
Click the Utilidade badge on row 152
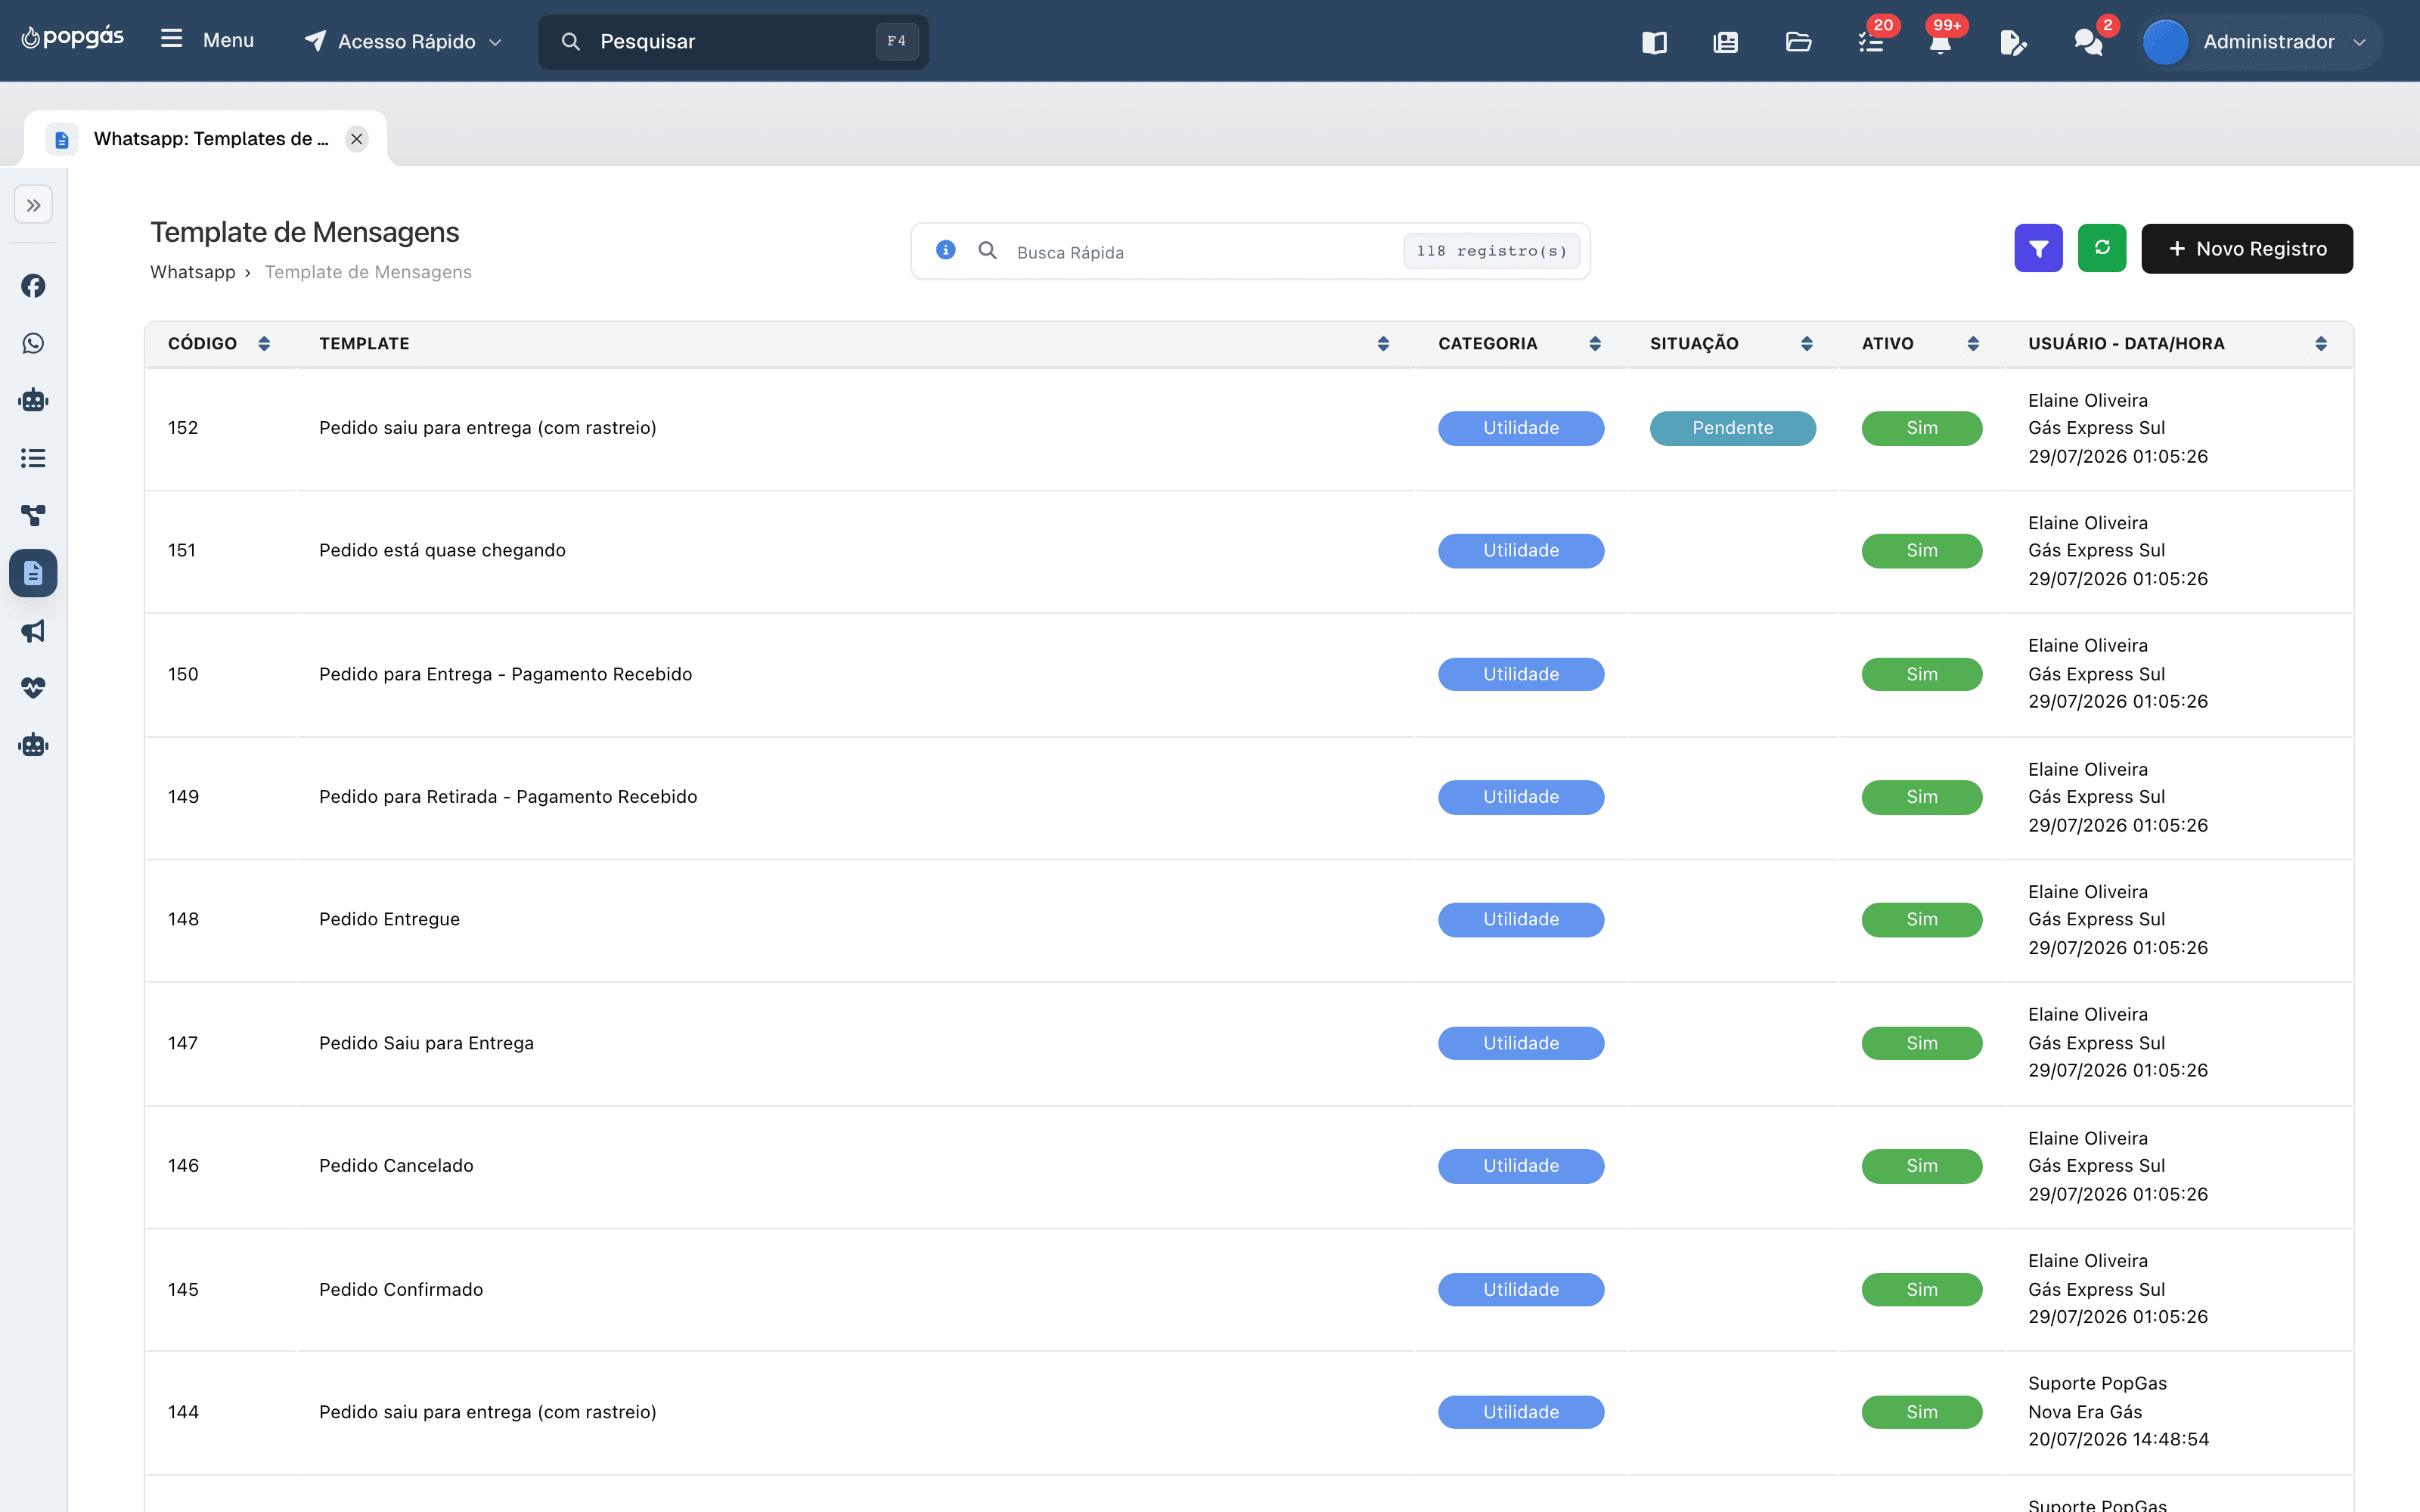pos(1521,428)
